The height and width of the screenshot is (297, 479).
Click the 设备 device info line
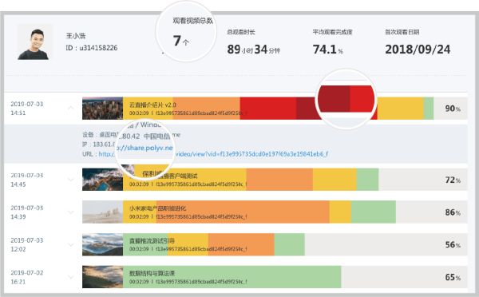tap(132, 134)
